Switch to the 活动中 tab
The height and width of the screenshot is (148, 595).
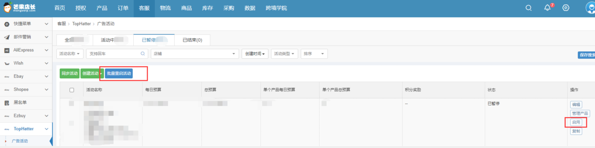tap(113, 40)
